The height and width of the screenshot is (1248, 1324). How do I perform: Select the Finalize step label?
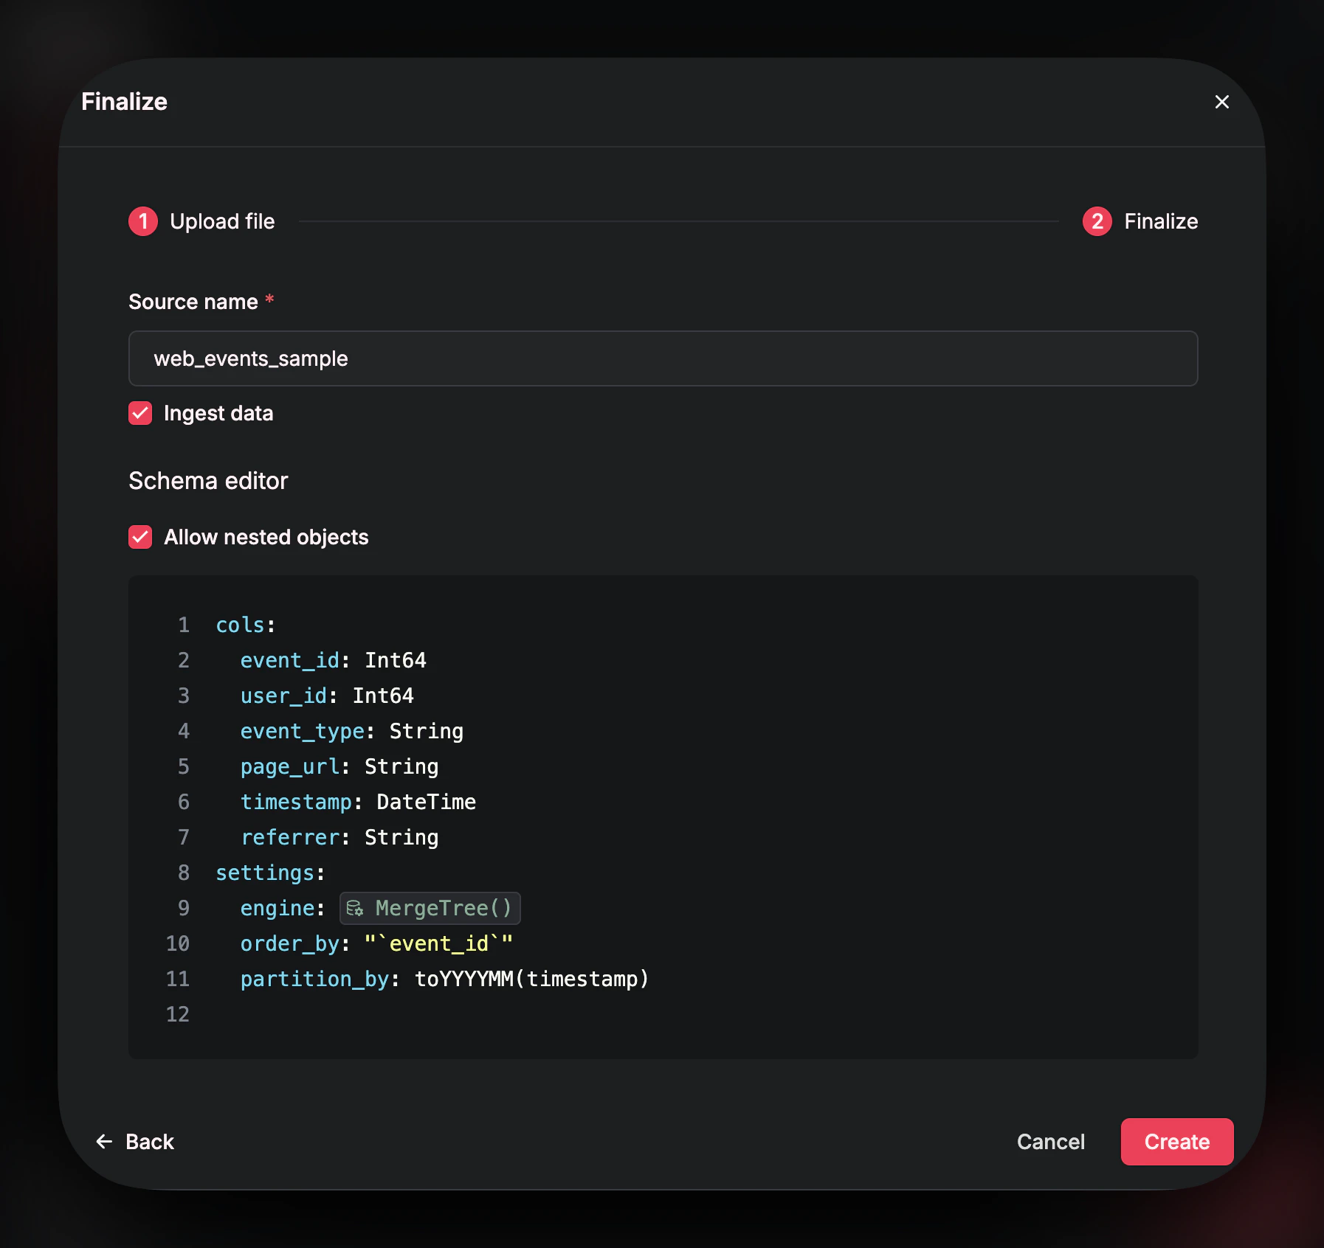[x=1161, y=221]
